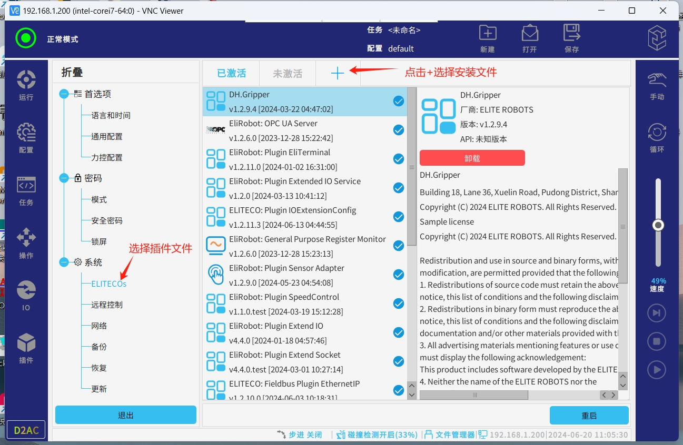Click the 循环 loop icon

657,138
